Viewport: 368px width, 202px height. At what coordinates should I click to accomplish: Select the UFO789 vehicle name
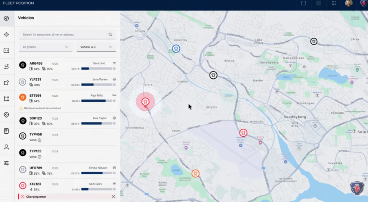[36, 168]
